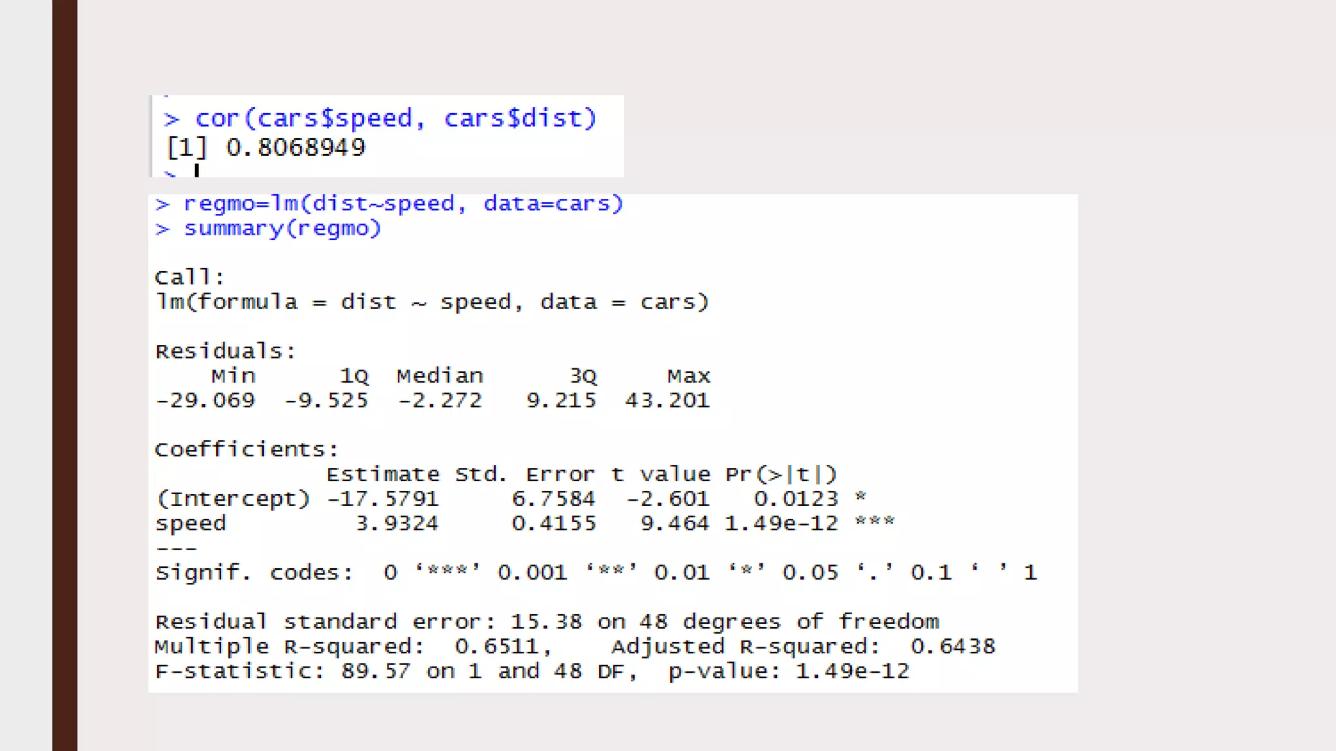The height and width of the screenshot is (751, 1336).
Task: Click the Median residual value -2.272
Action: [x=440, y=400]
